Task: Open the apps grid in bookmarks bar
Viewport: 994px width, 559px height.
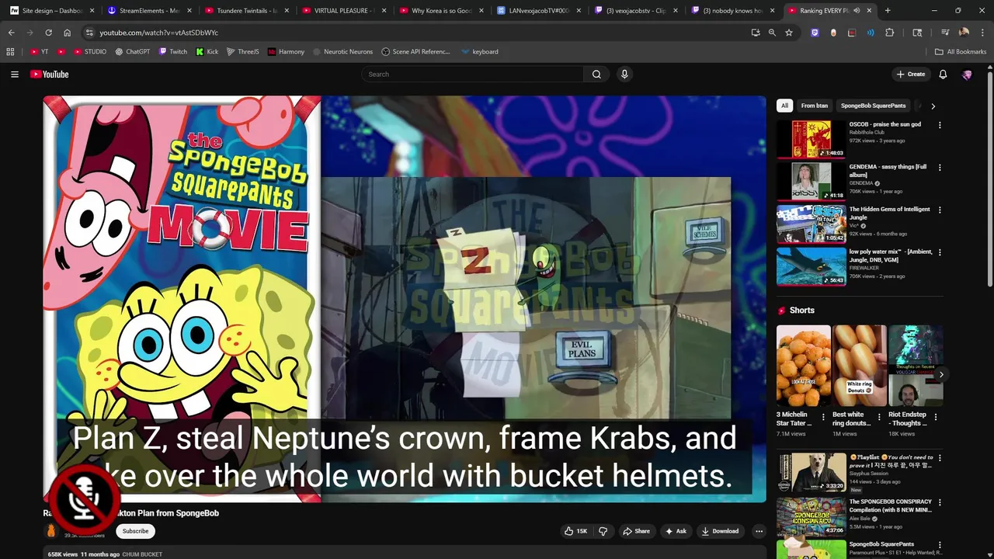Action: pos(10,52)
